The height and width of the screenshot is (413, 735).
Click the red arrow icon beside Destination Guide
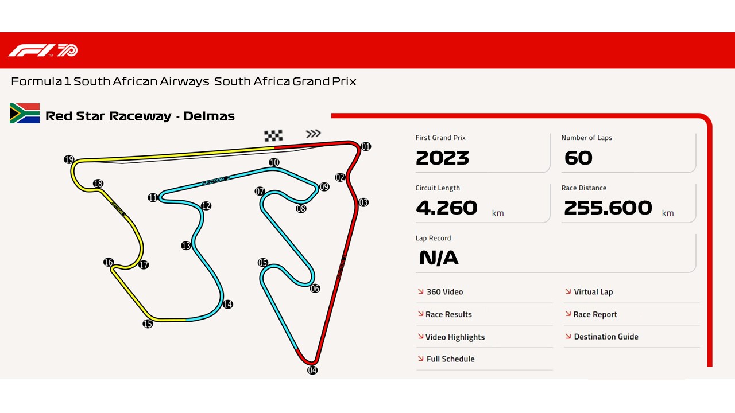point(567,337)
